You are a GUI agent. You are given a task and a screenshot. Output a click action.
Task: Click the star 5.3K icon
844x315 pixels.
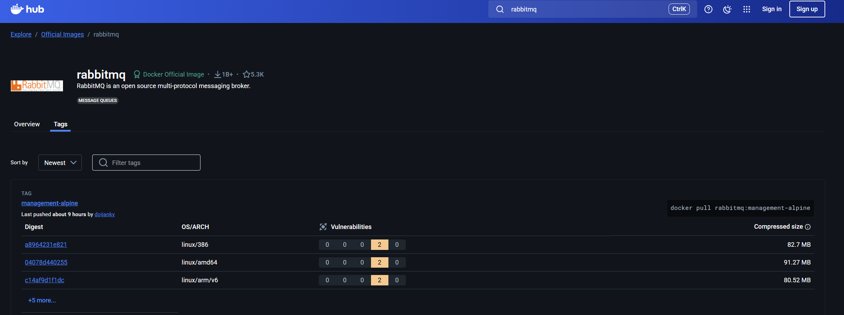(x=246, y=74)
